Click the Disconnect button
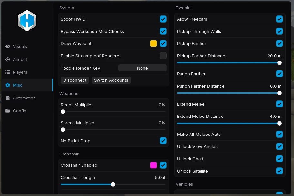294x196 pixels. [x=75, y=80]
